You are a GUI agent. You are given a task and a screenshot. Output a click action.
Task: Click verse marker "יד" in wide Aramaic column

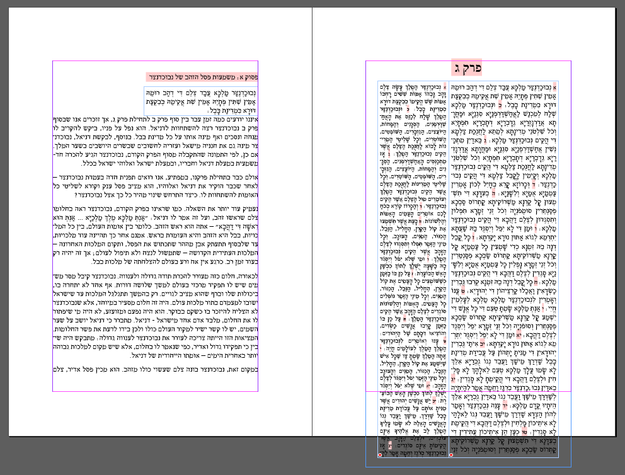point(504,405)
